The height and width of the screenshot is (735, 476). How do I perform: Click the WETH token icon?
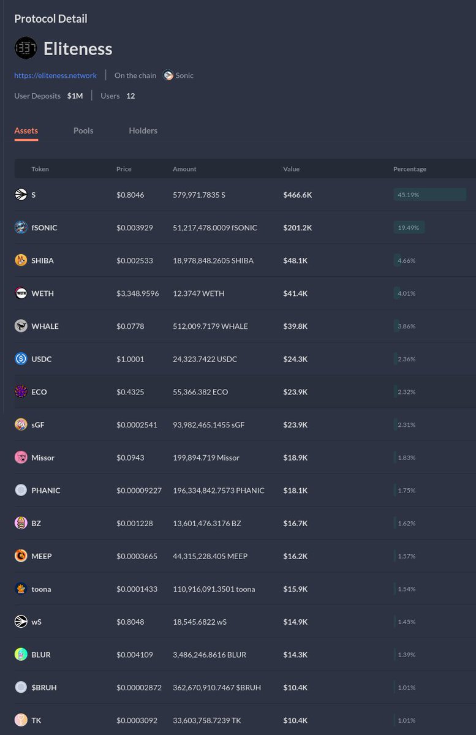tap(21, 293)
